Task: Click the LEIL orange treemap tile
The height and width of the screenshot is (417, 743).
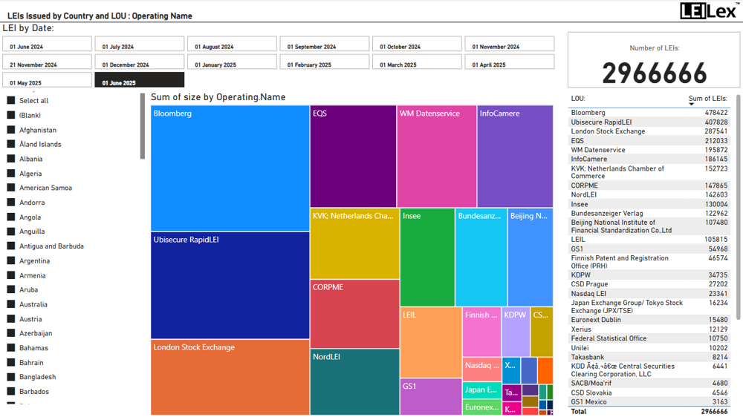Action: click(x=431, y=342)
